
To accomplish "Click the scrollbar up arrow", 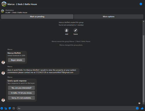I will coord(144,21).
